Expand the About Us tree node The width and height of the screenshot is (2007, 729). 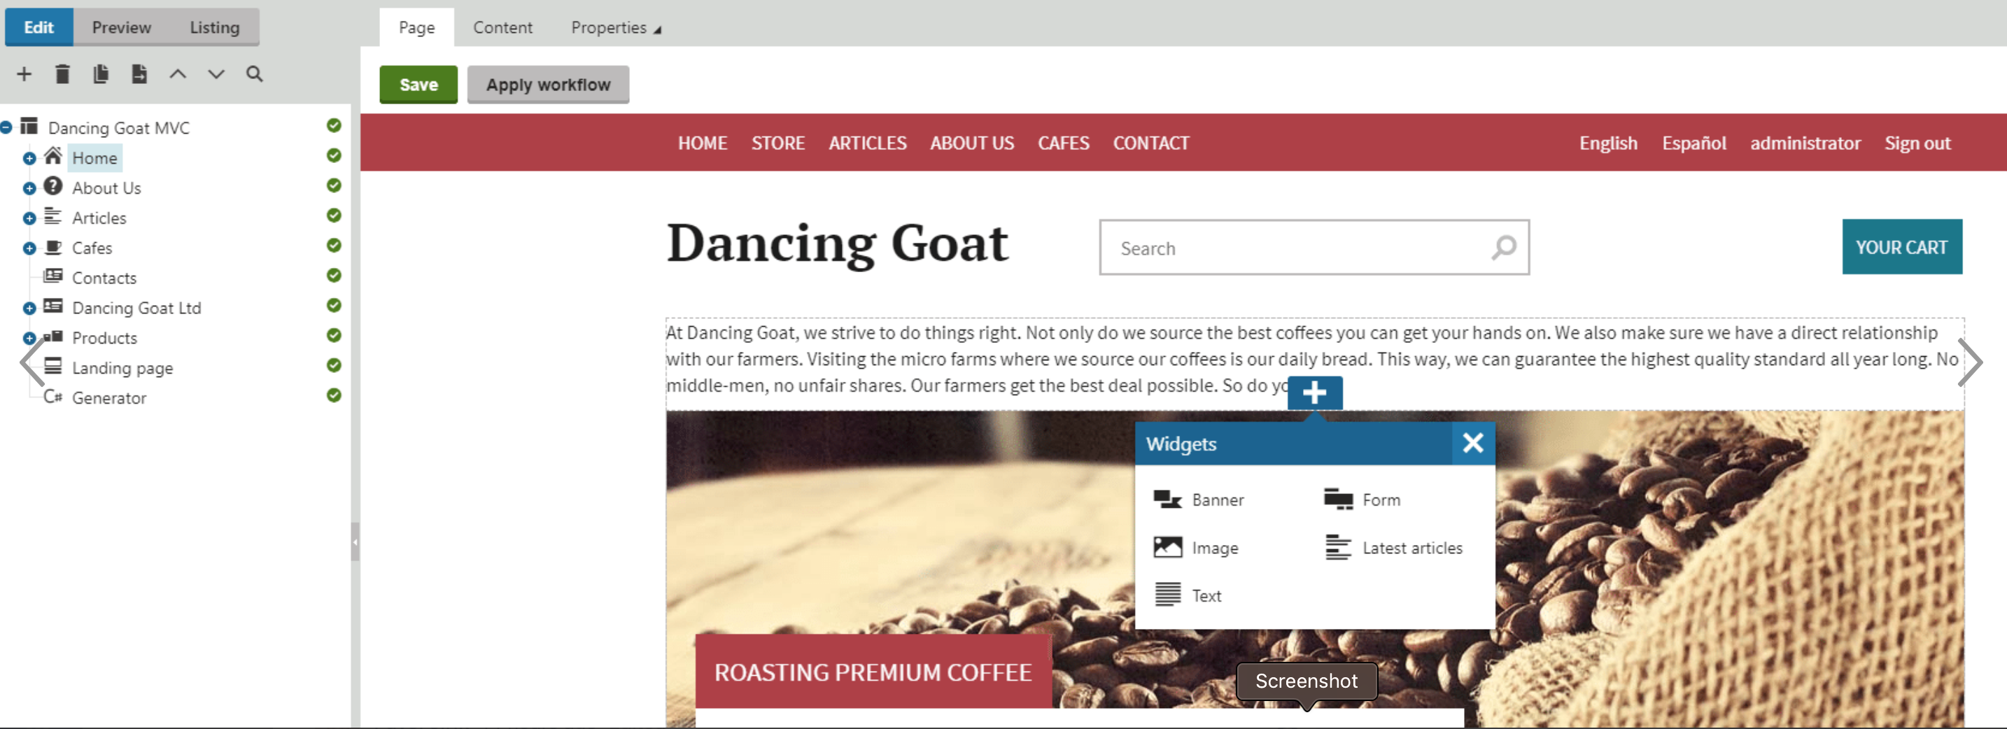[29, 188]
